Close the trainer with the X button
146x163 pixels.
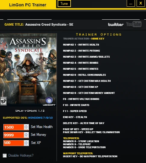coord(141,3)
